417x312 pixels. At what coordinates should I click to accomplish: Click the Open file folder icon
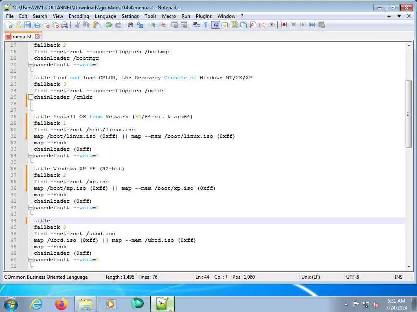click(18, 25)
